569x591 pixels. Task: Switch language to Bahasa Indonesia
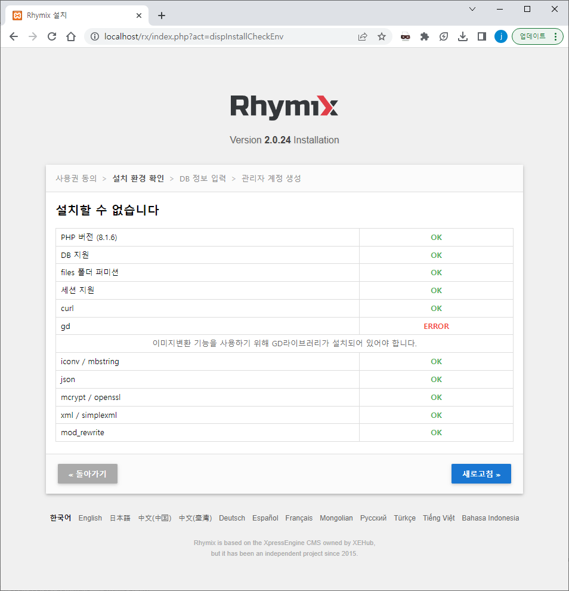click(x=490, y=518)
